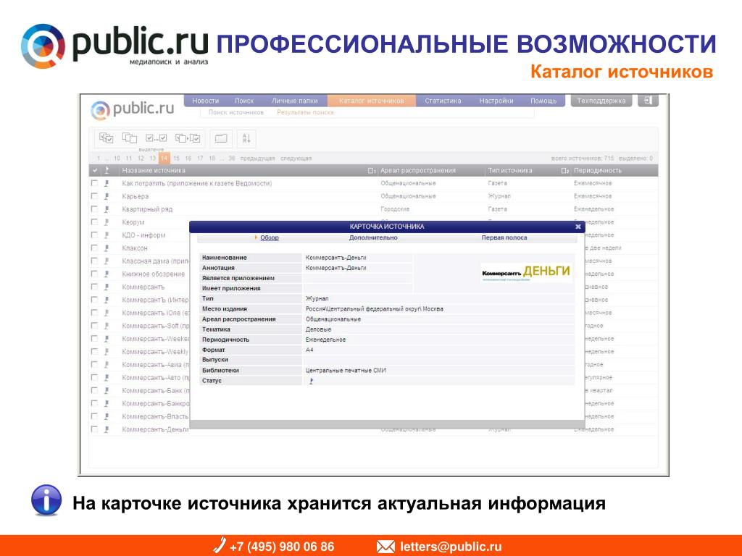The image size is (742, 556).
Task: Click the blue info icon on the slide
Action: (46, 500)
